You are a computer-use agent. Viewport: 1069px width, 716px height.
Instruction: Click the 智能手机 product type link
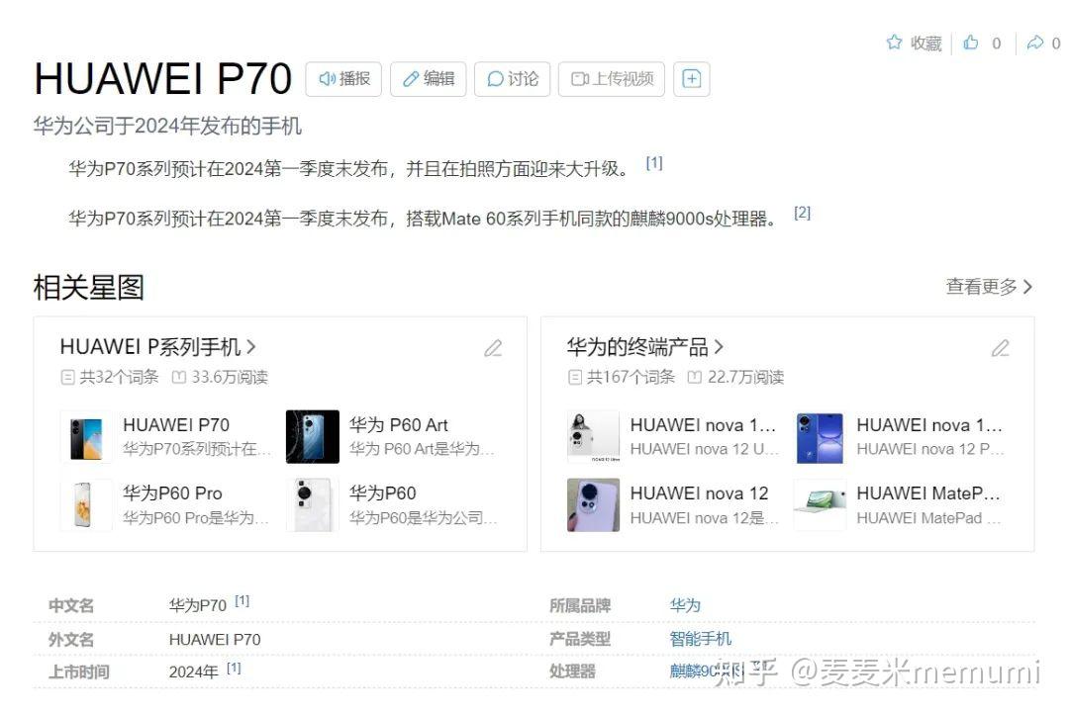[x=700, y=639]
